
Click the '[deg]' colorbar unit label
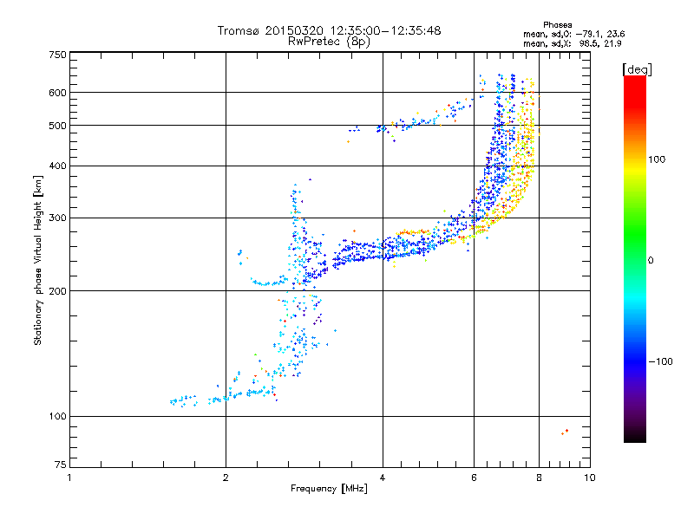pyautogui.click(x=637, y=69)
